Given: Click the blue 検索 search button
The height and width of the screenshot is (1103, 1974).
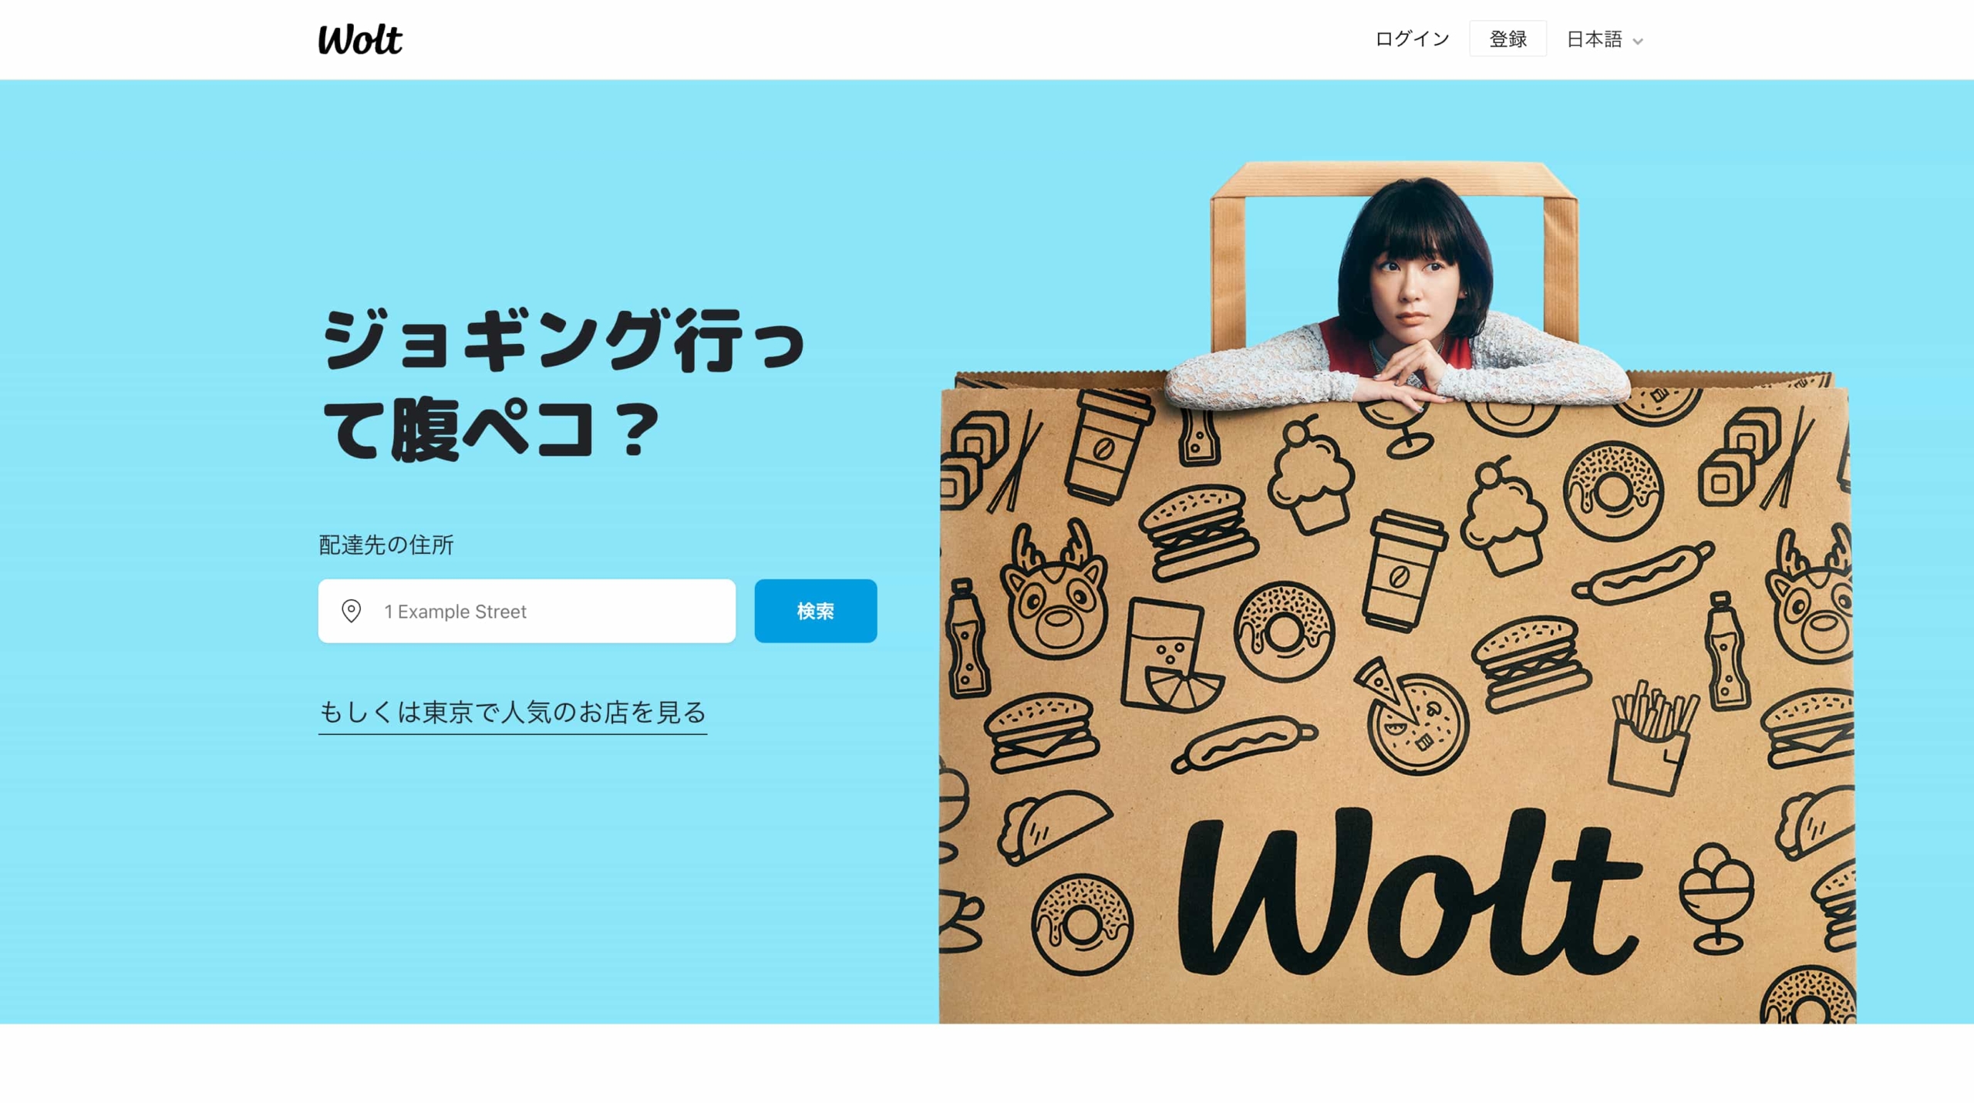Looking at the screenshot, I should 815,611.
